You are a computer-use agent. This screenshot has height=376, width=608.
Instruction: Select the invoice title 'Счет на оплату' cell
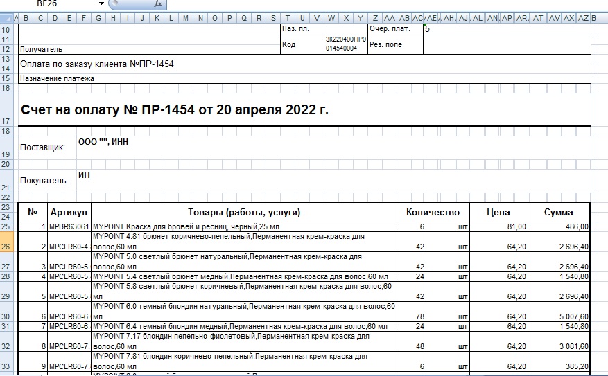pyautogui.click(x=175, y=109)
